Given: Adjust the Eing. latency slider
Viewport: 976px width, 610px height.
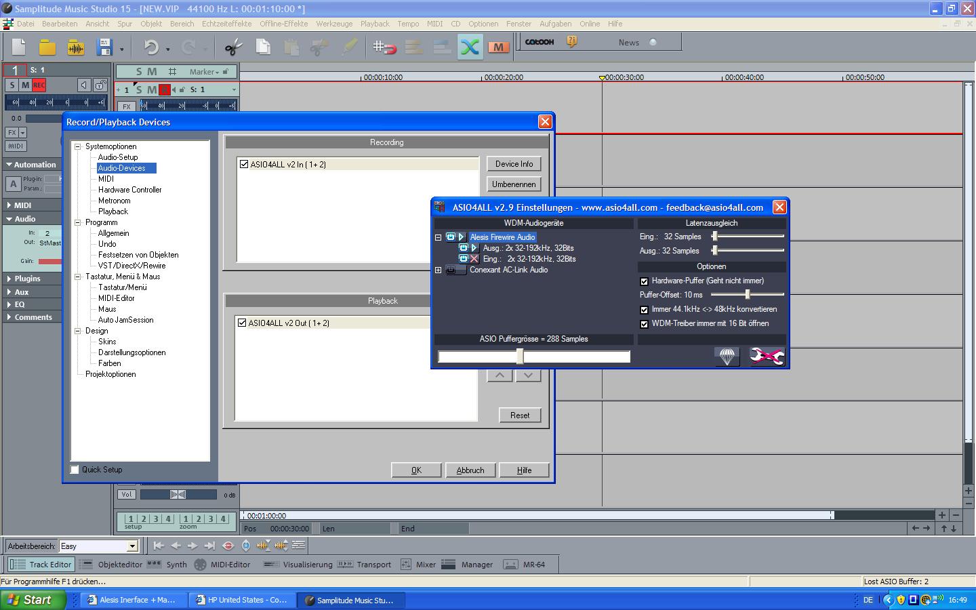Looking at the screenshot, I should (714, 237).
